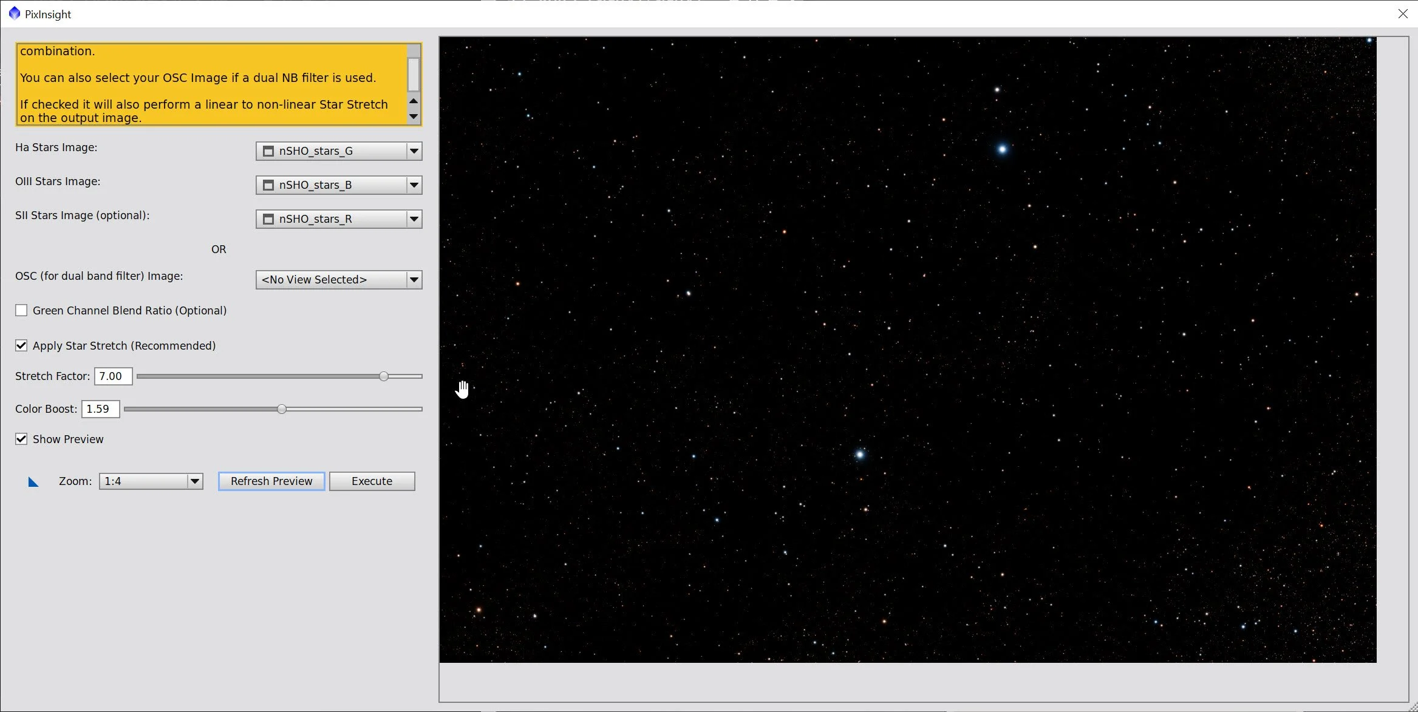This screenshot has width=1418, height=712.
Task: Click the Execute button
Action: pyautogui.click(x=372, y=481)
